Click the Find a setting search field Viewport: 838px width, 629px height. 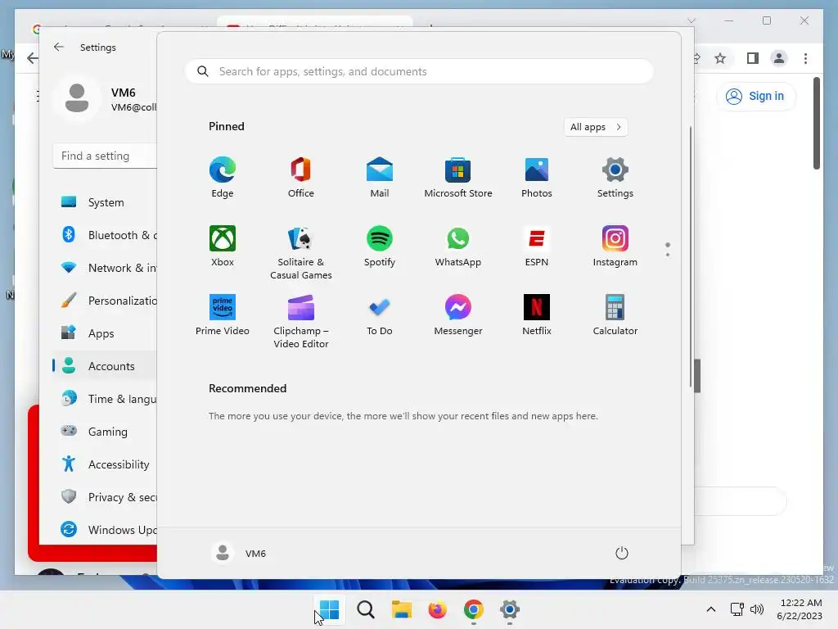click(x=106, y=156)
